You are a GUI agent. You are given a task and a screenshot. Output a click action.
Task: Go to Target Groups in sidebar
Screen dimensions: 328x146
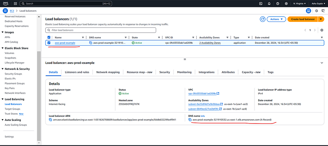(x=12, y=109)
